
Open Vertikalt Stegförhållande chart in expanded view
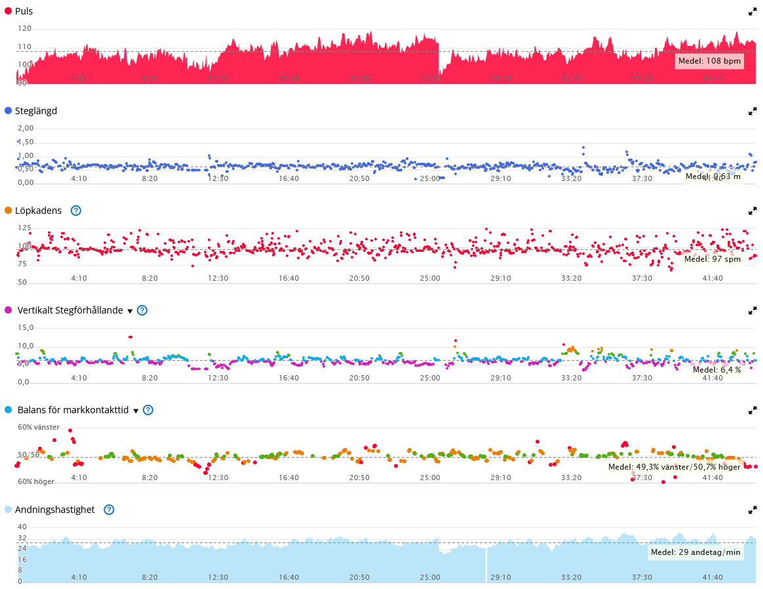pyautogui.click(x=753, y=310)
